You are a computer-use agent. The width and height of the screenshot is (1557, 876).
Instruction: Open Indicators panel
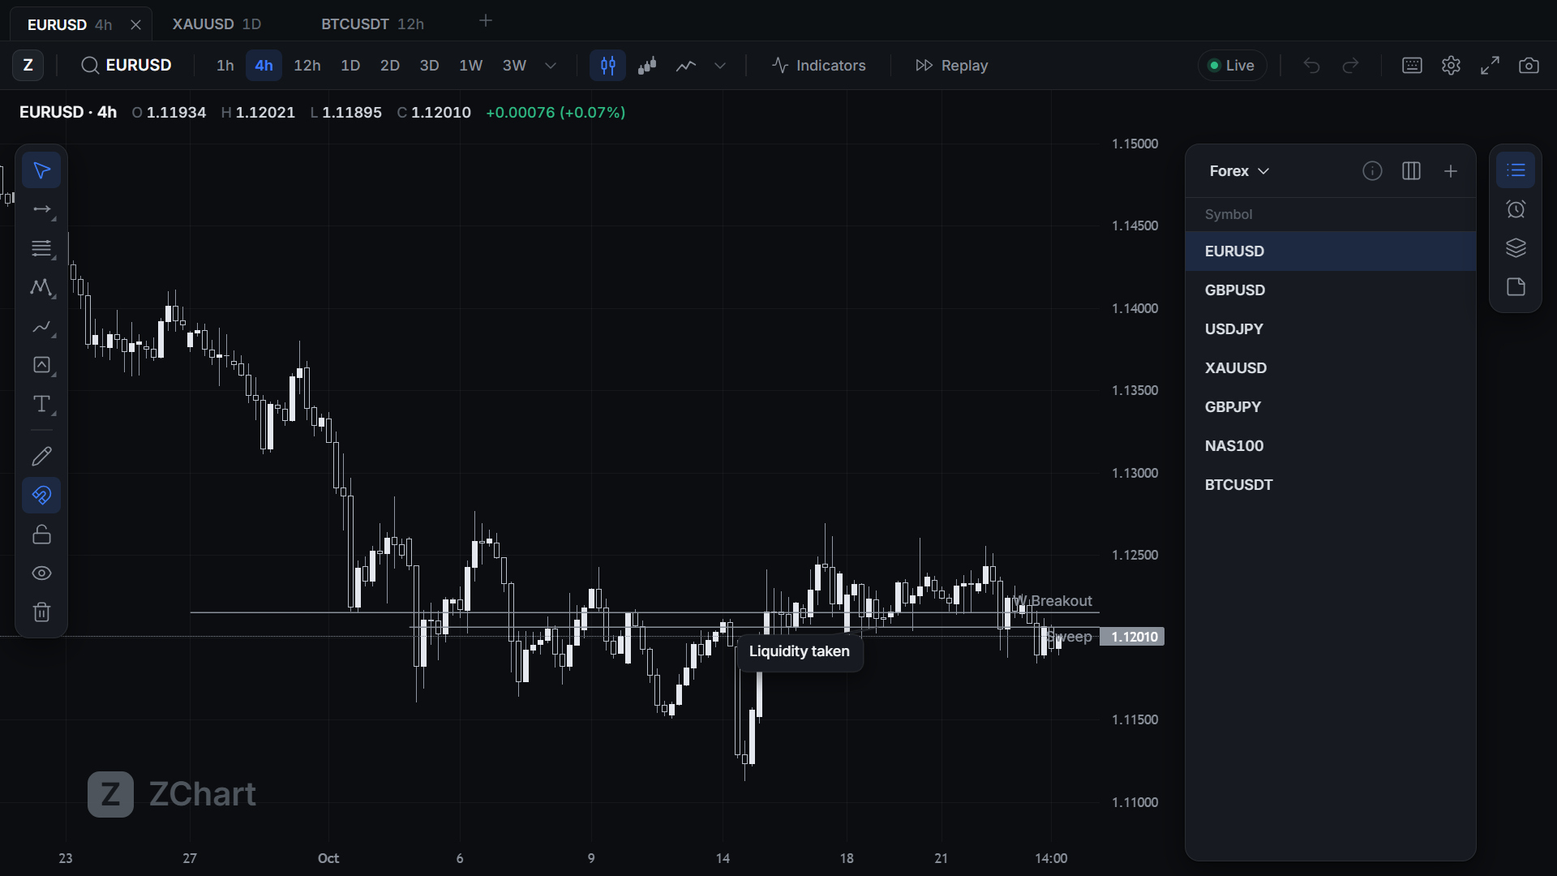[x=818, y=66]
